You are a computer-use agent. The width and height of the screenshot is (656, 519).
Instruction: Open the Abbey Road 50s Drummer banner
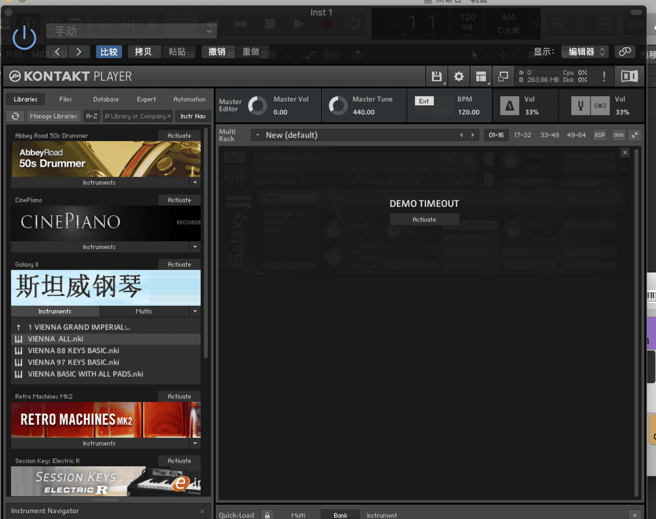pyautogui.click(x=106, y=159)
